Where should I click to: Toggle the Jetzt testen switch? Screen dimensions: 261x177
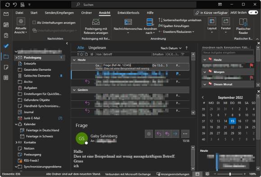pos(253,13)
